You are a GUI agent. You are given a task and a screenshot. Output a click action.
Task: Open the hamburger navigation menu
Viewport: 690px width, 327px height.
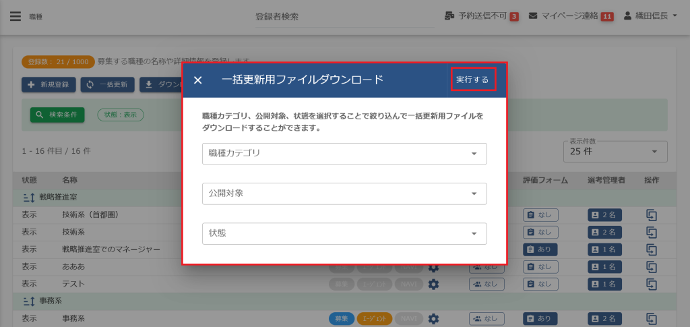(15, 16)
